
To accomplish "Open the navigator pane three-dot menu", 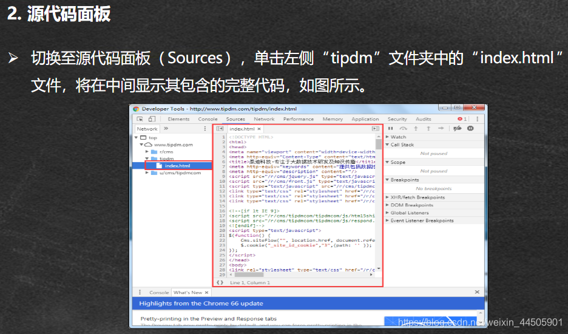I will [x=205, y=128].
